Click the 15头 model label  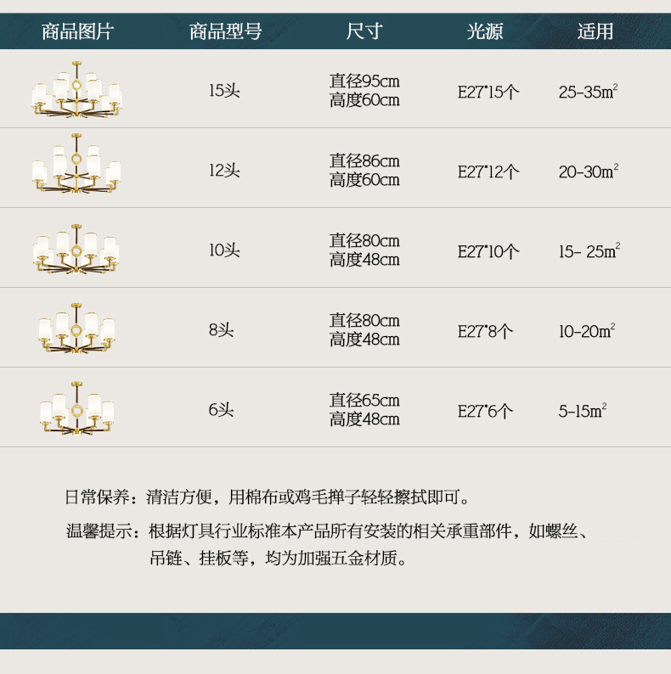225,91
